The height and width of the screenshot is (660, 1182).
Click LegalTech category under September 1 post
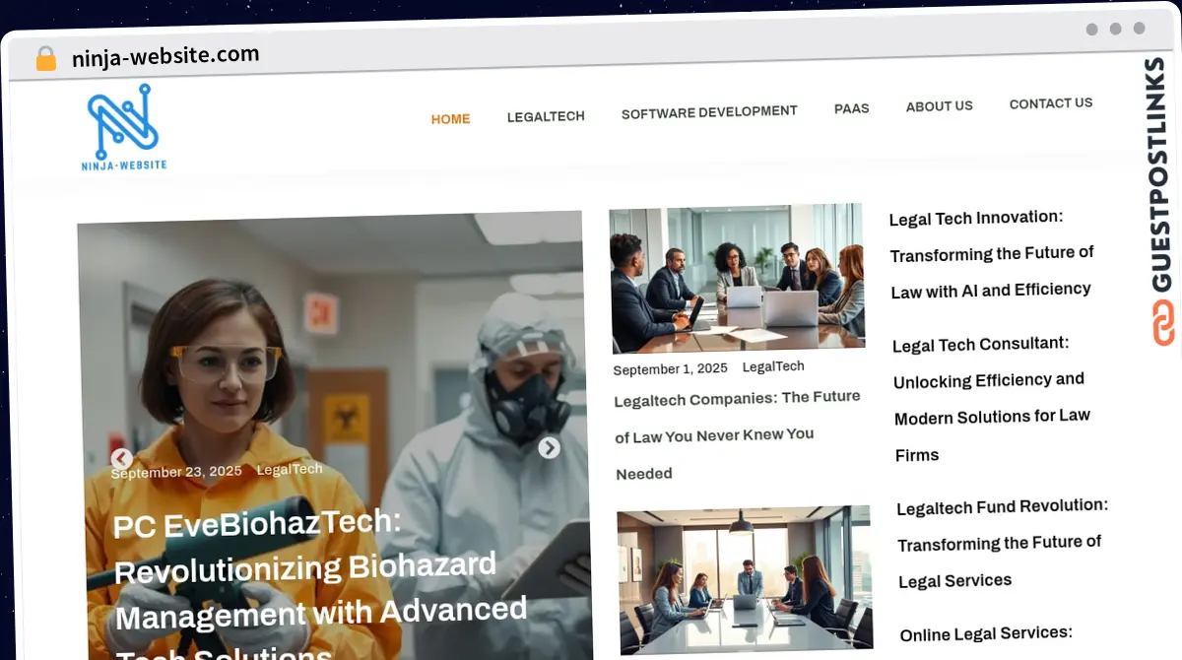click(x=773, y=366)
